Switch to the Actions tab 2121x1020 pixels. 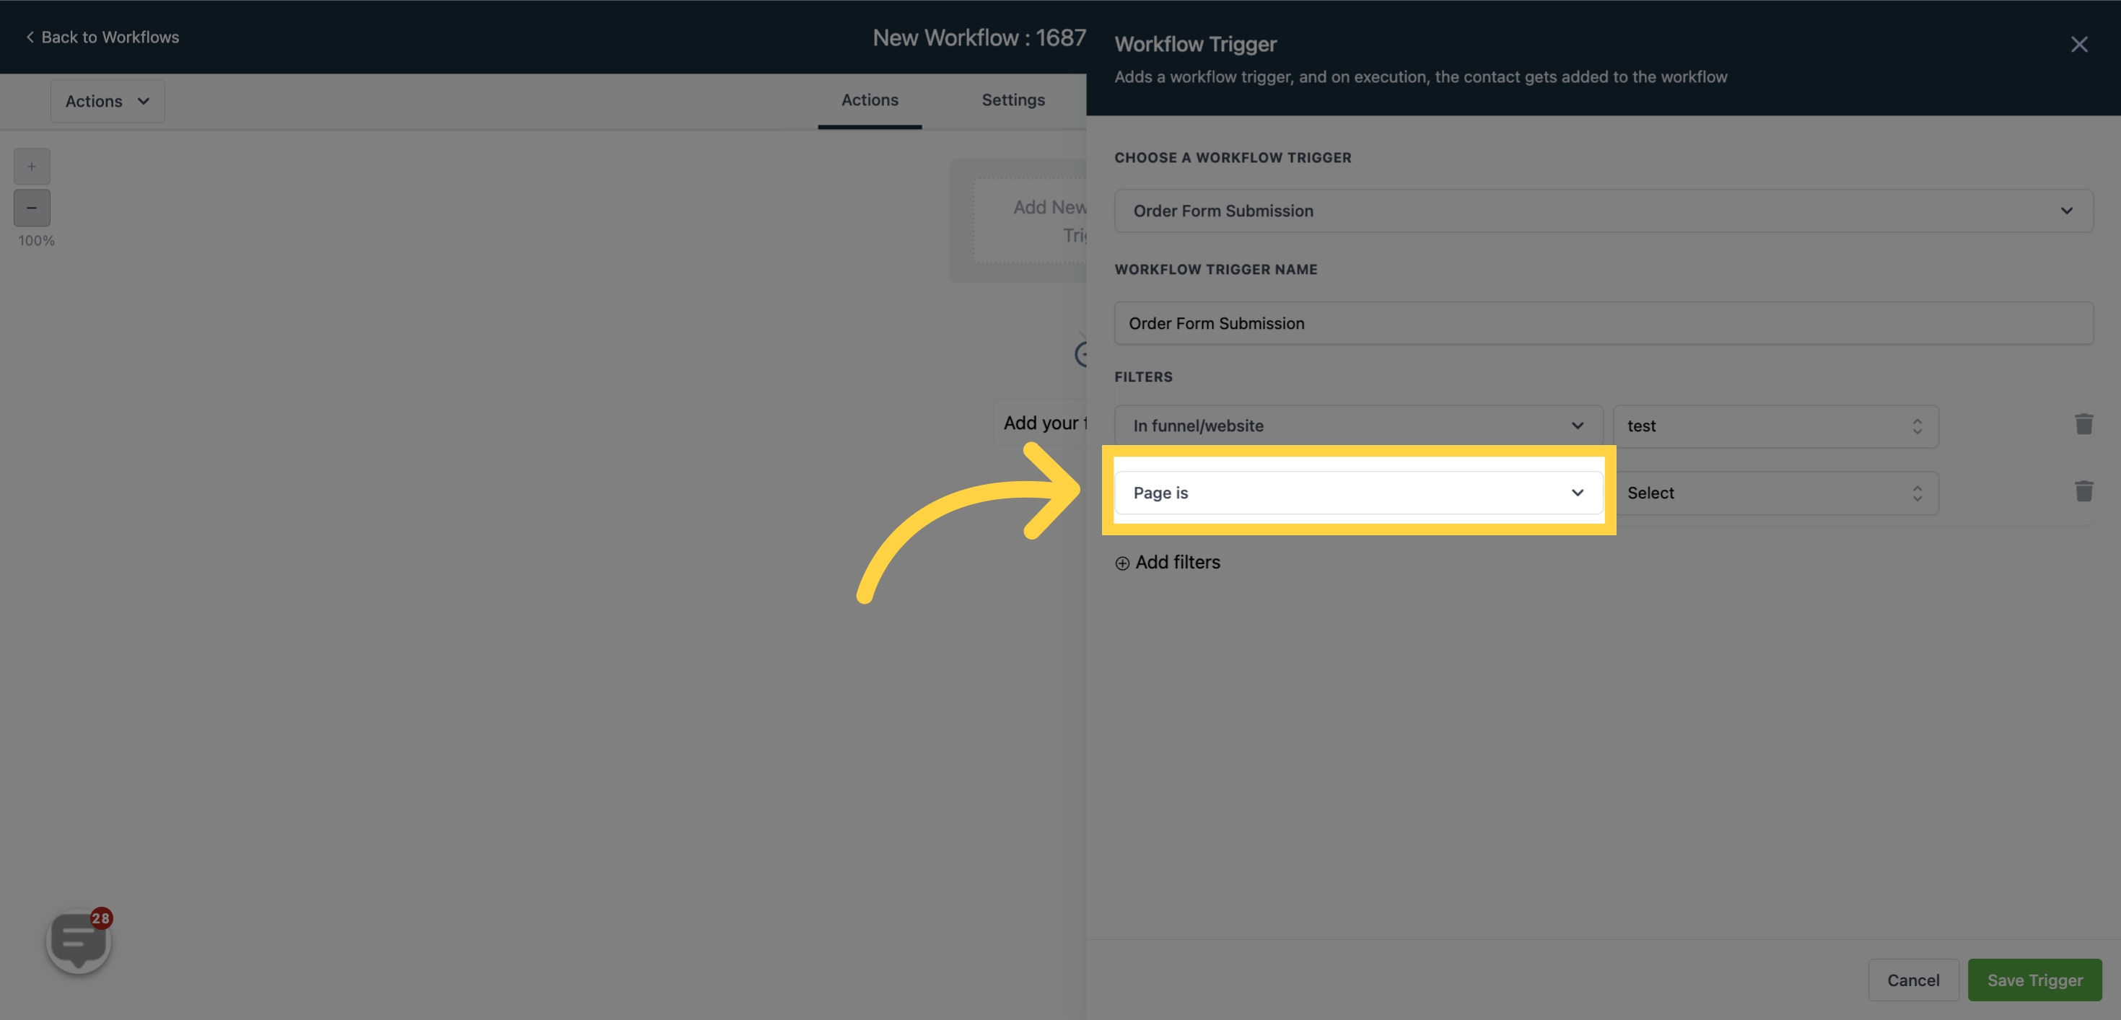click(x=870, y=100)
